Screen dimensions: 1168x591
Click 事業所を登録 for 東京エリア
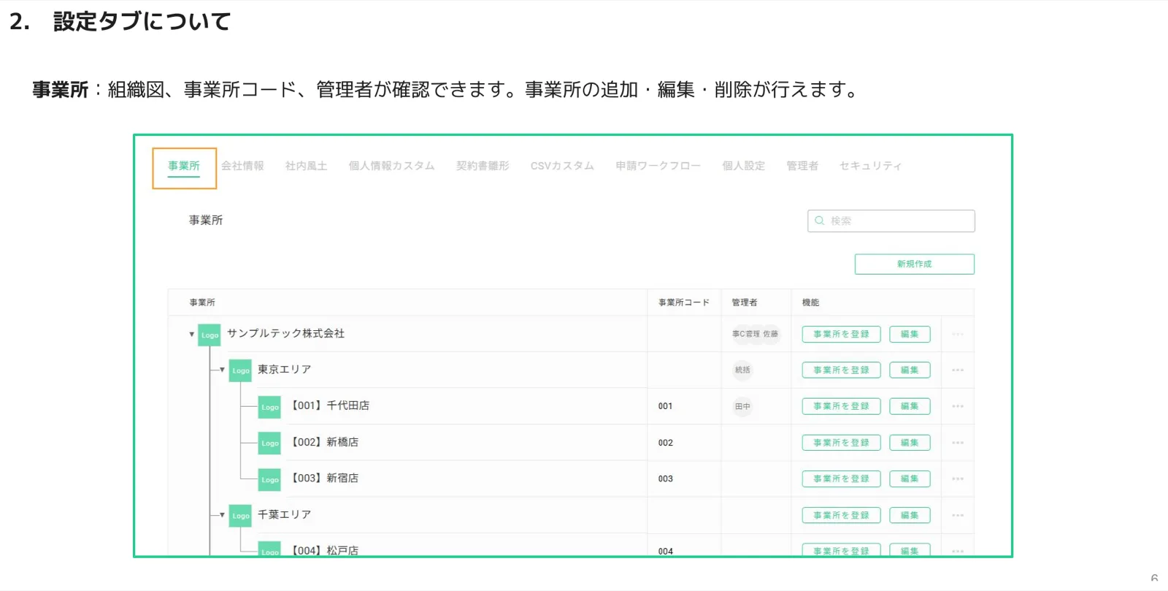(x=841, y=370)
